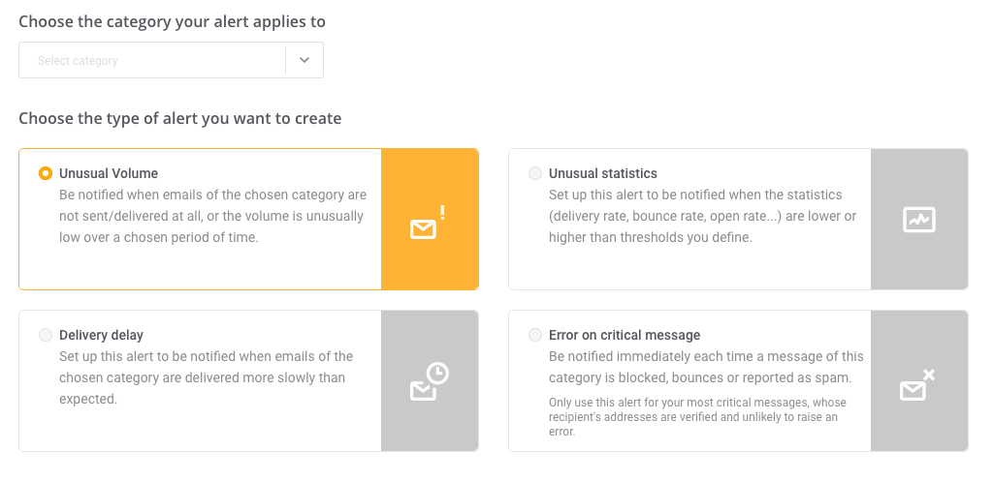Screen dimensions: 993x481
Task: Select the Delivery delay radio button
Action: pos(46,336)
